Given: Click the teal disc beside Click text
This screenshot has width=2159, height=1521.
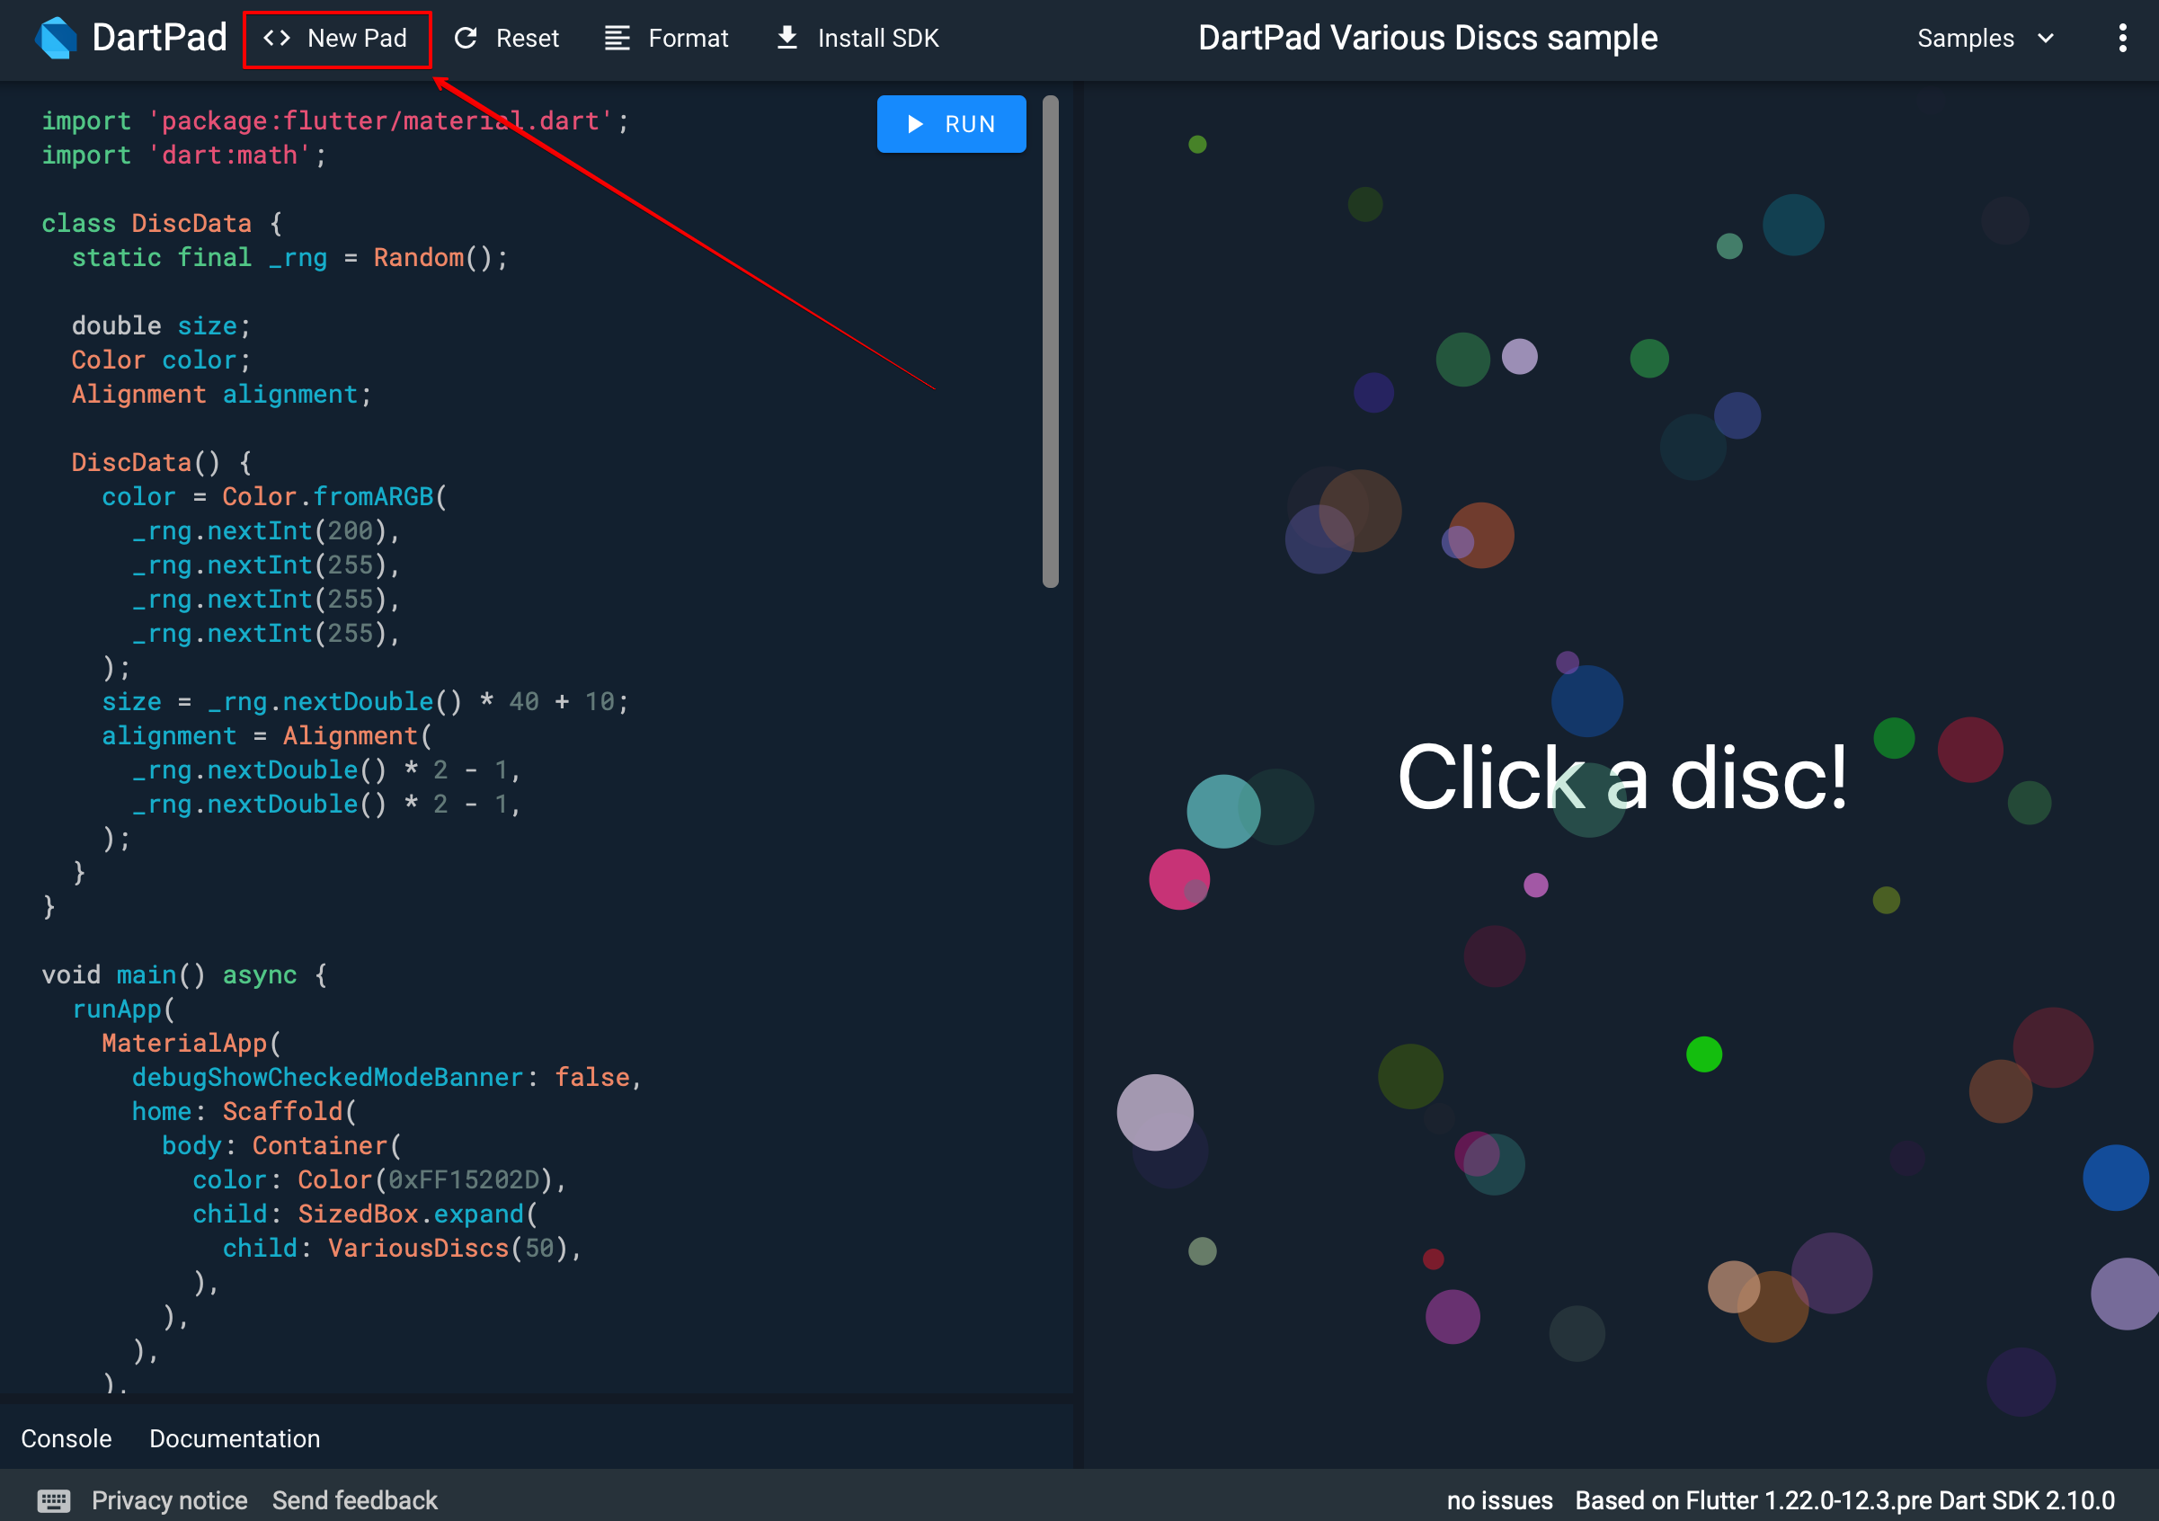Looking at the screenshot, I should (x=1222, y=811).
